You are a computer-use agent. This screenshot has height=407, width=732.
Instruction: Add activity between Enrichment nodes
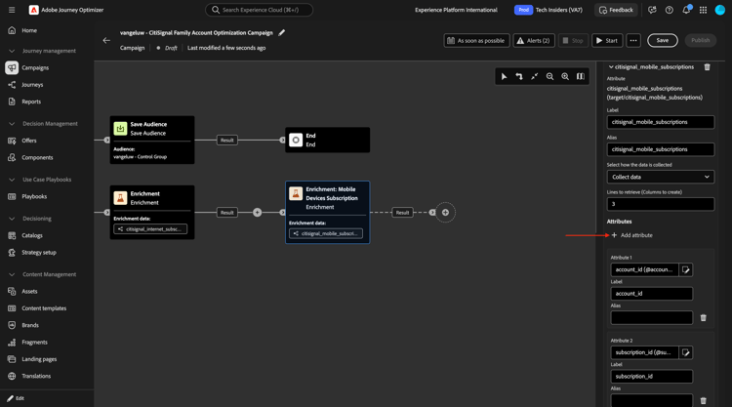(x=258, y=213)
